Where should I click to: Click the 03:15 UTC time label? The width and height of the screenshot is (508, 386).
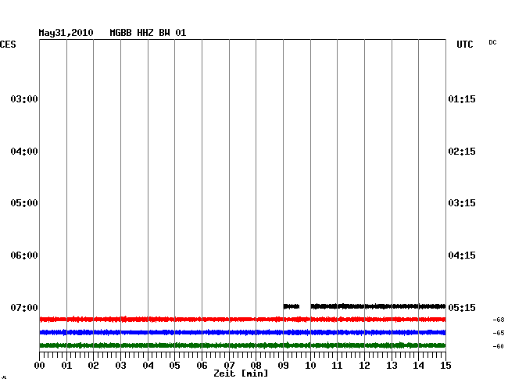[462, 203]
